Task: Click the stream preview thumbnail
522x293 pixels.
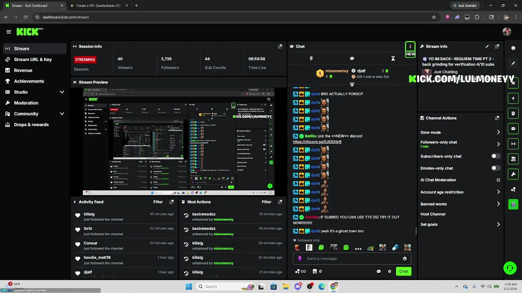Action: (x=178, y=142)
